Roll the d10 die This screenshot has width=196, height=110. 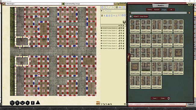tap(22, 103)
